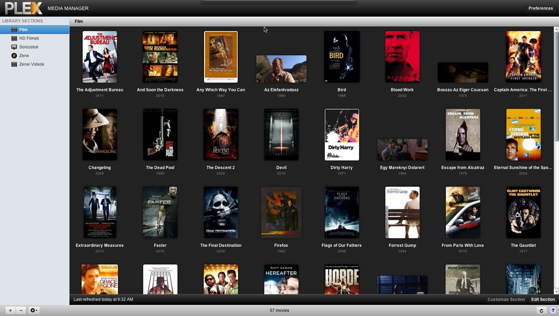Click the 'Forrest Gump' title text

402,245
